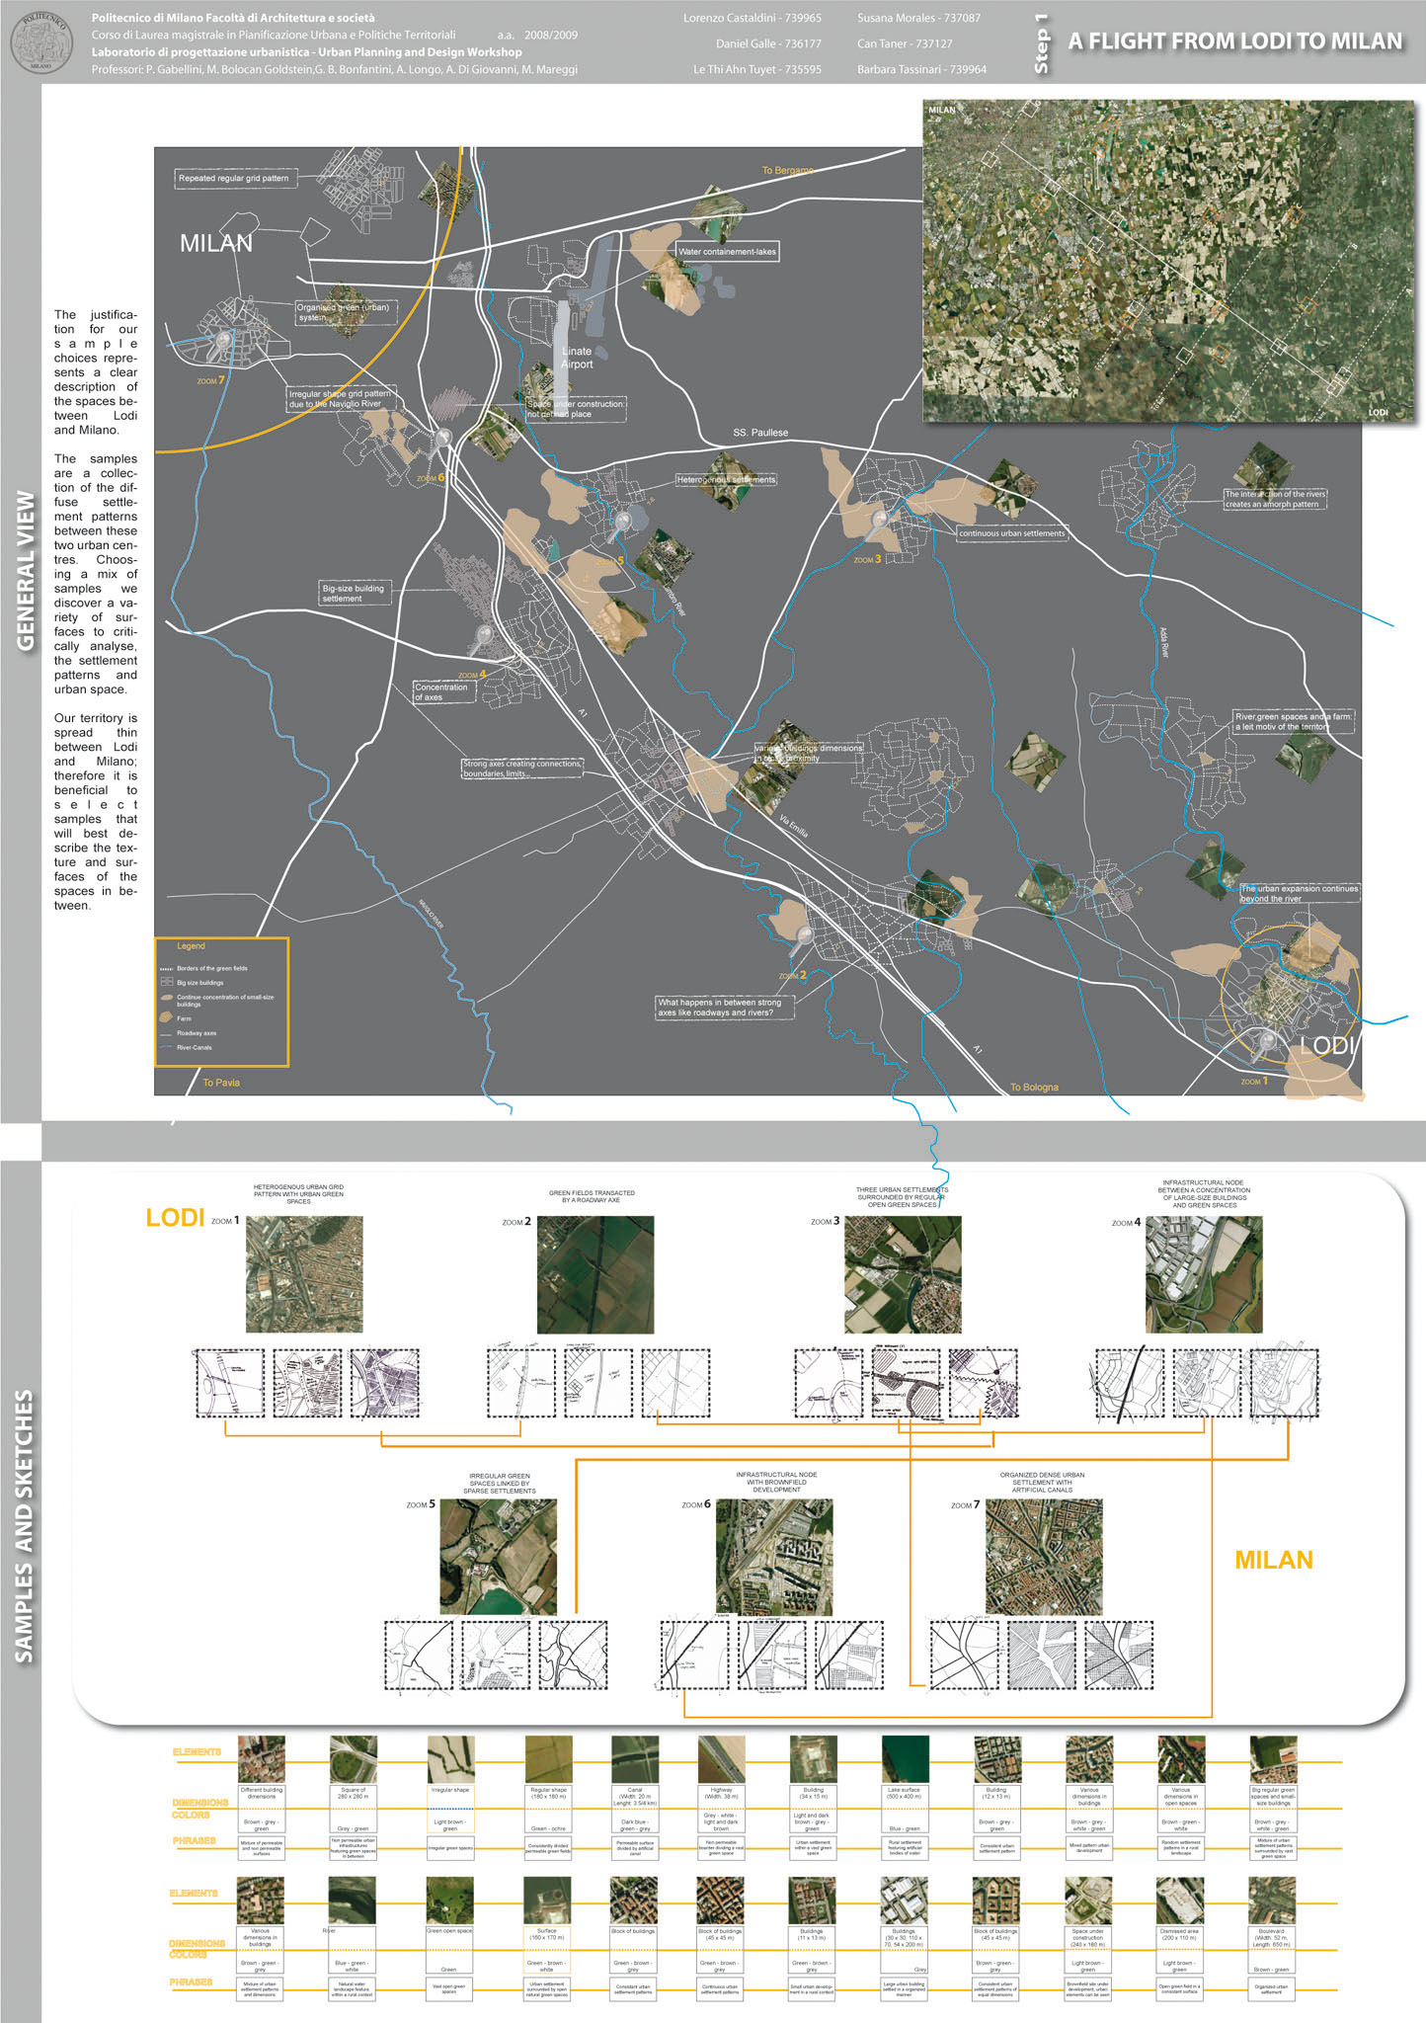Click the 'Heterogenous settlements' map label

[726, 479]
